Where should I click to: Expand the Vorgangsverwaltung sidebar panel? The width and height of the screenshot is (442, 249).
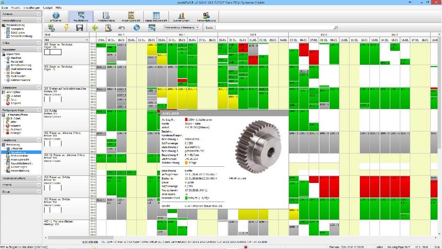point(21,178)
